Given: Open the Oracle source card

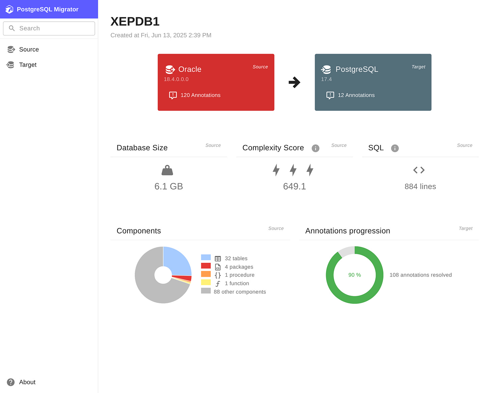Looking at the screenshot, I should coord(216,82).
